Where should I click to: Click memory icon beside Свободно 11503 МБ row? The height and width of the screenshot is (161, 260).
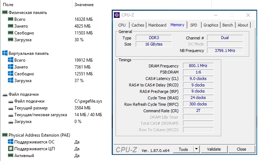pyautogui.click(x=10, y=33)
